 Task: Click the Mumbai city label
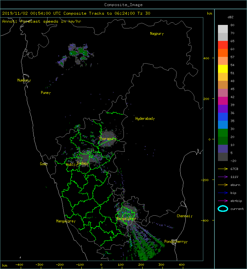[23, 80]
